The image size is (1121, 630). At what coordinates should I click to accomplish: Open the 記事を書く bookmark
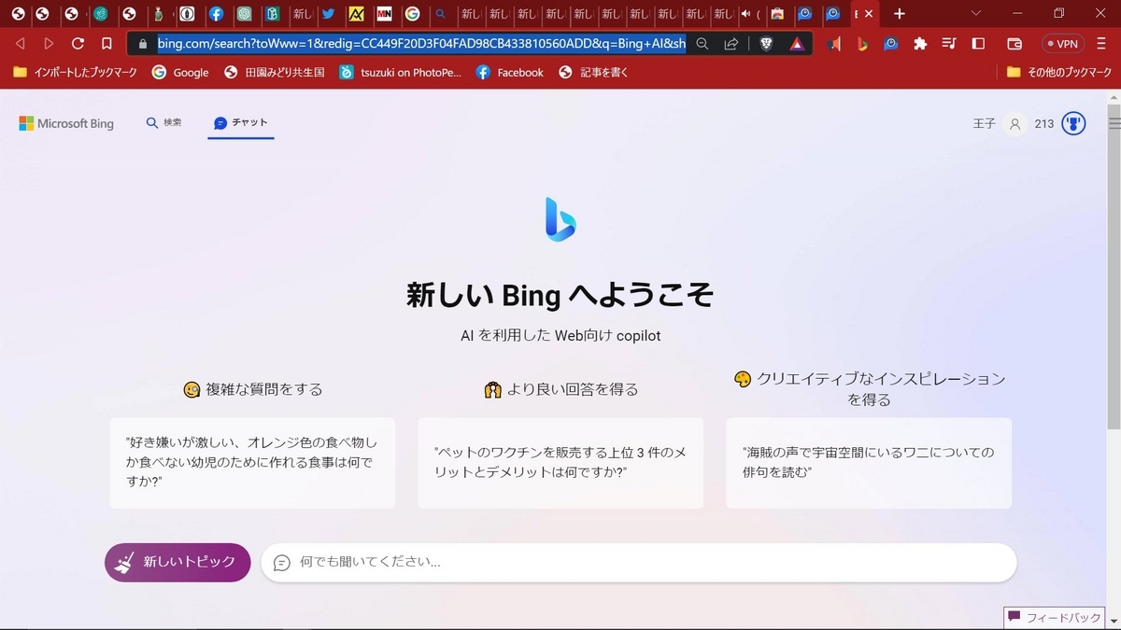point(591,72)
